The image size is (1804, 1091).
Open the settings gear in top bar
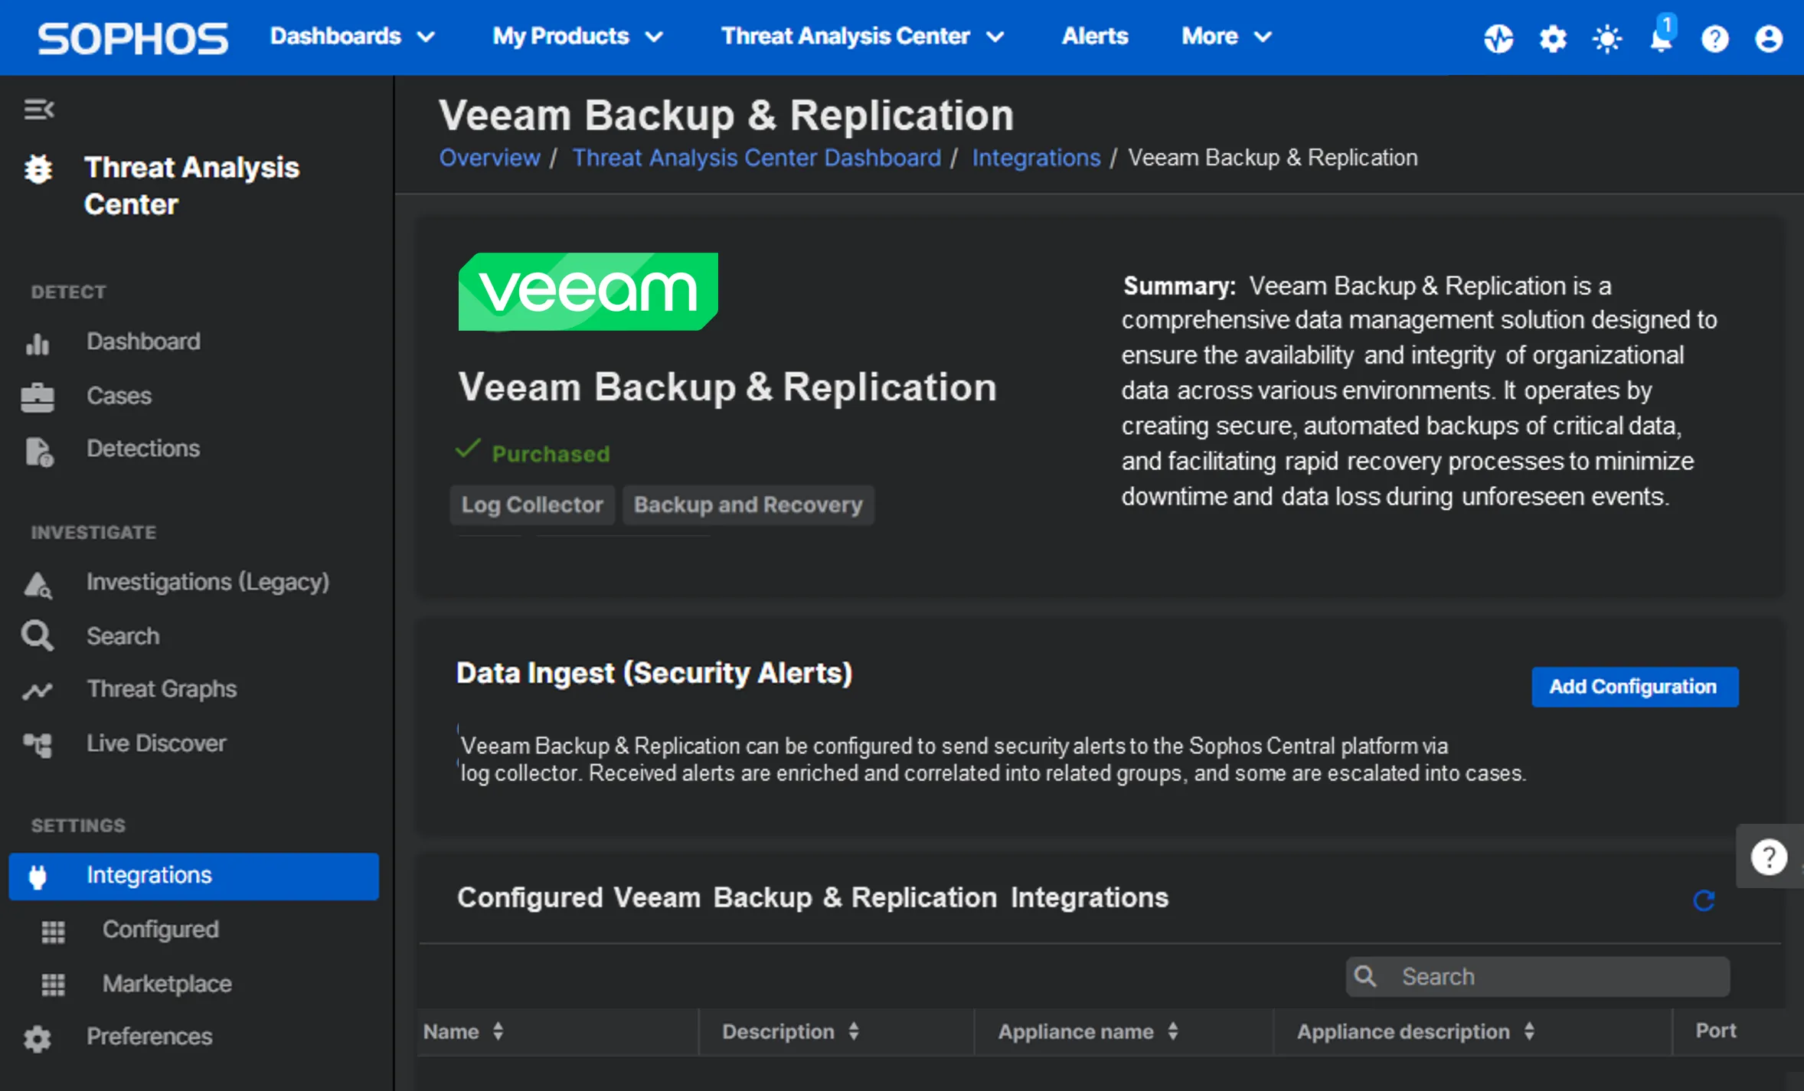pos(1552,38)
